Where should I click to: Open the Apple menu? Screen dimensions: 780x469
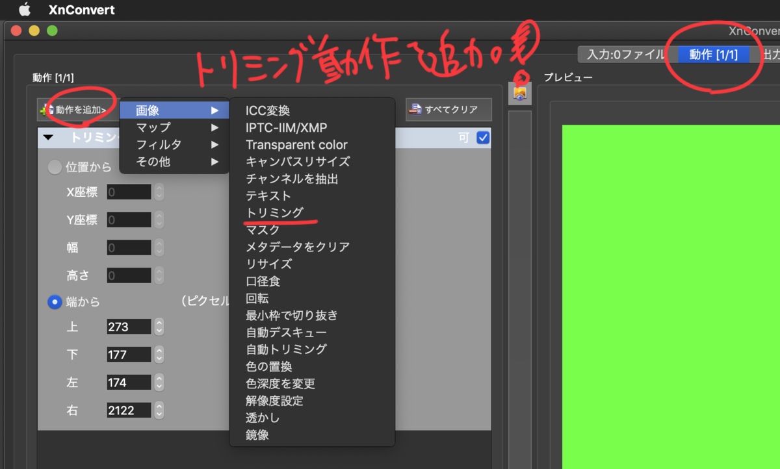click(x=25, y=10)
